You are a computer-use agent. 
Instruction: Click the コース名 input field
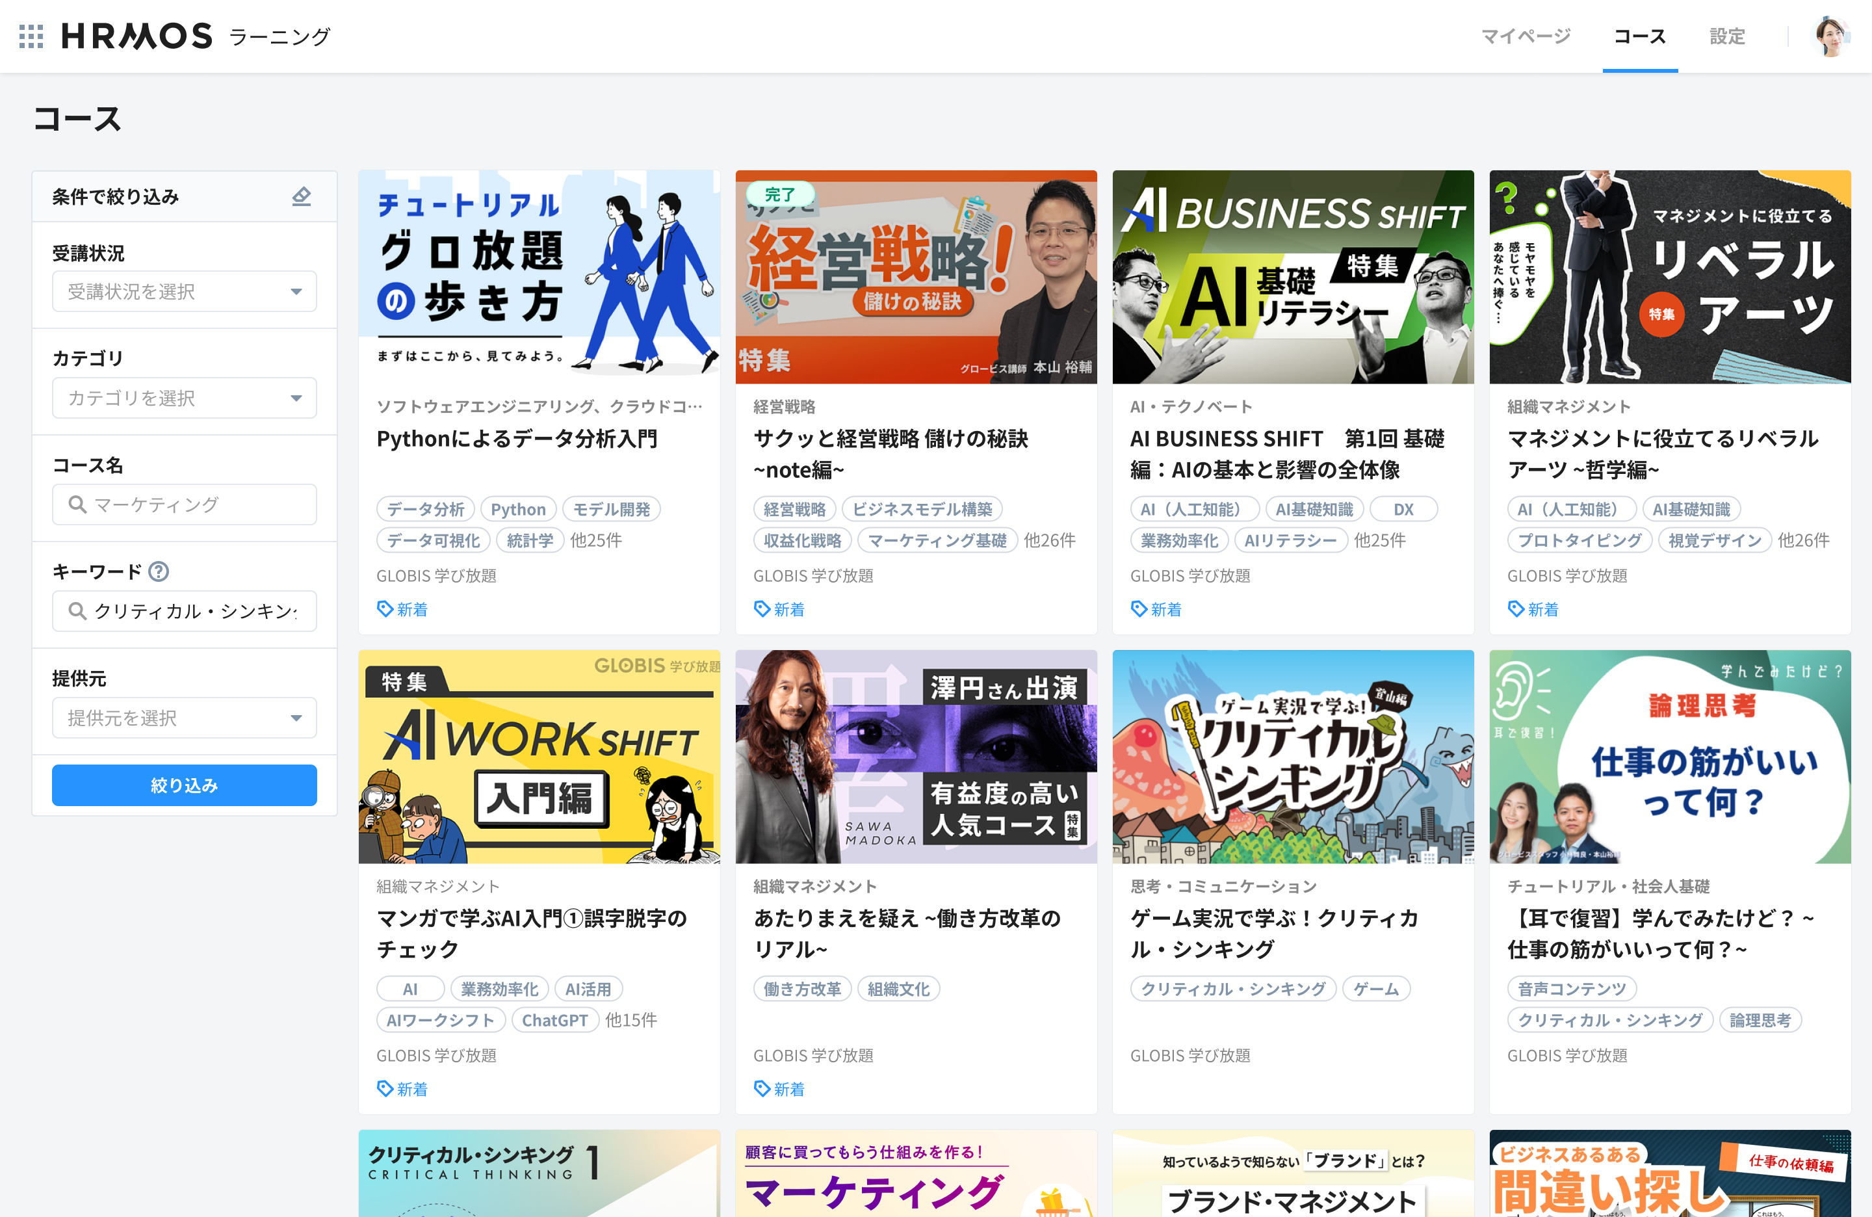pos(197,504)
